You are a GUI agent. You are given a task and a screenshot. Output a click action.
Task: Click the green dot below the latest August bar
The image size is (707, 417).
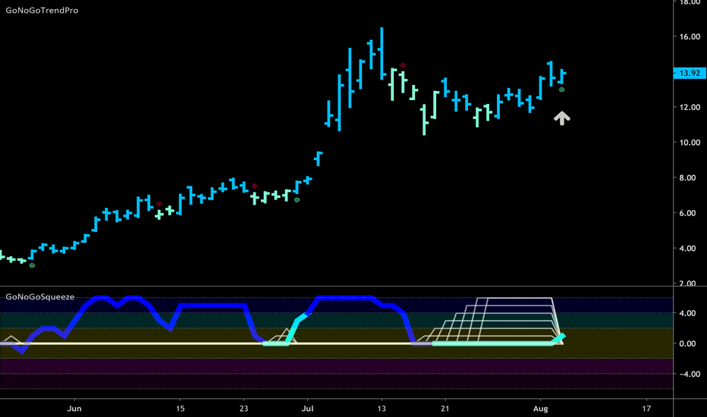point(562,89)
